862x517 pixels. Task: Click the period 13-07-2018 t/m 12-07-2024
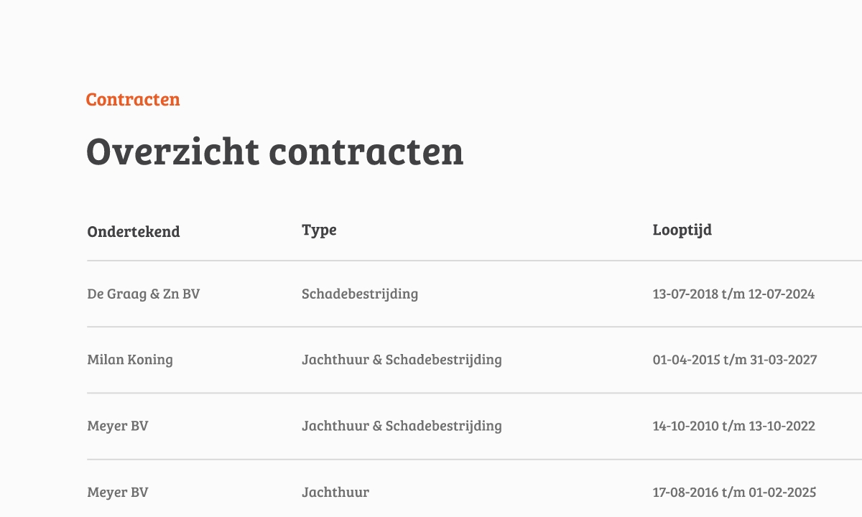pos(733,294)
